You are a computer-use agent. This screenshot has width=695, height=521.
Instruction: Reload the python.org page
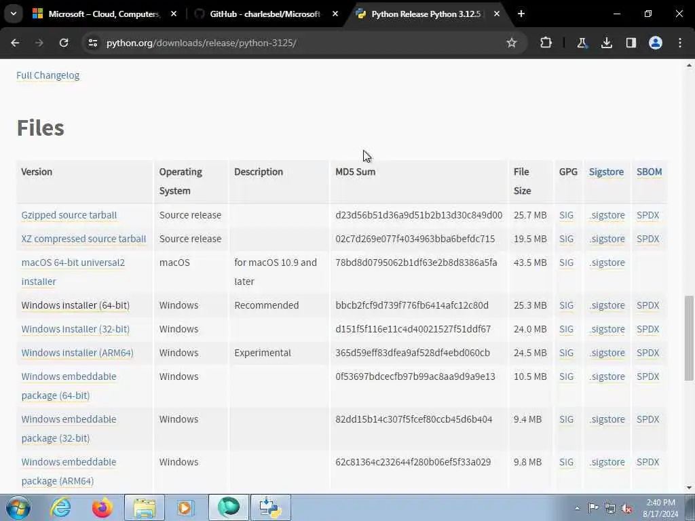click(64, 43)
